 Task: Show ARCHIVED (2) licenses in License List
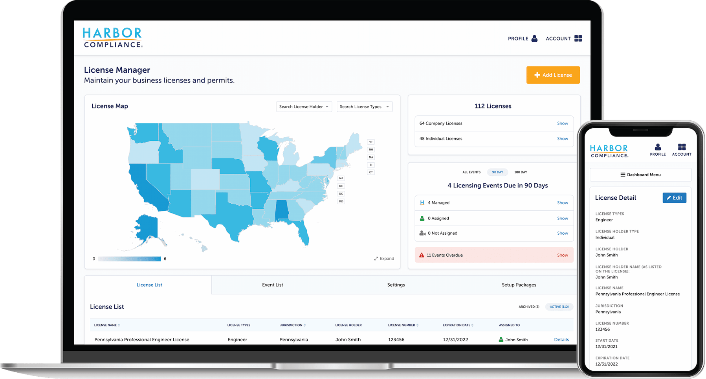tap(528, 307)
